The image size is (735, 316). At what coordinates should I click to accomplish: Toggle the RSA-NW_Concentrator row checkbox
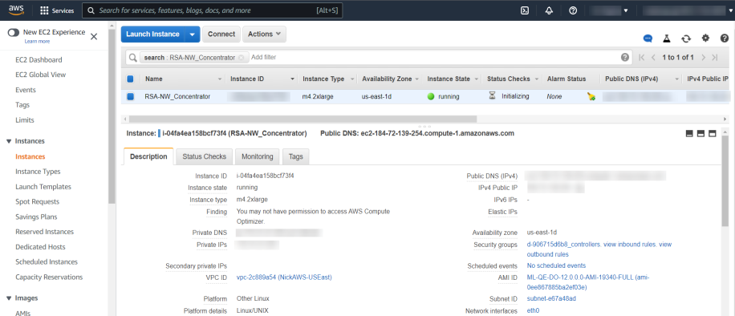point(130,96)
